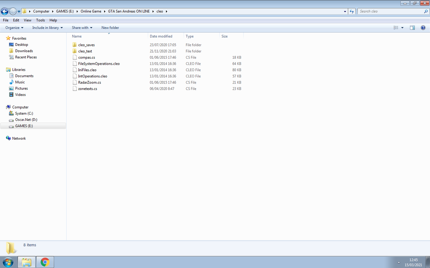This screenshot has width=430, height=268.
Task: Select the cleo_text folder icon
Action: click(75, 51)
